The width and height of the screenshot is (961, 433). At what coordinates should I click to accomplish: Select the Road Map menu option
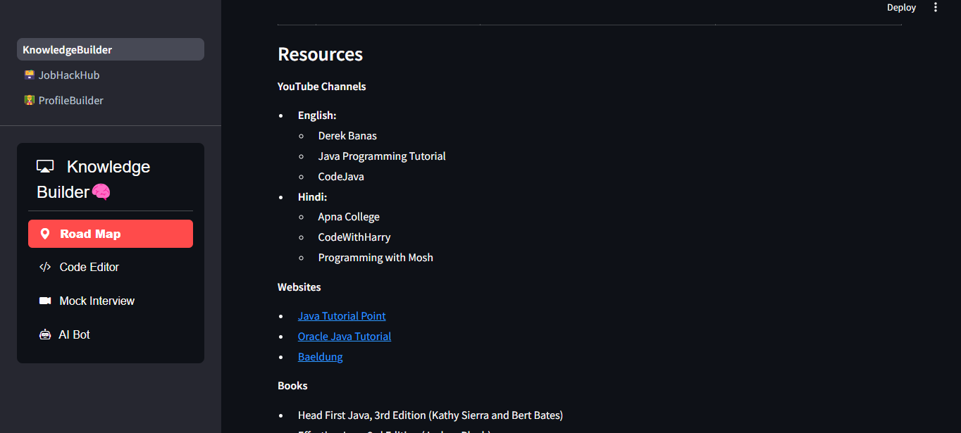tap(111, 234)
